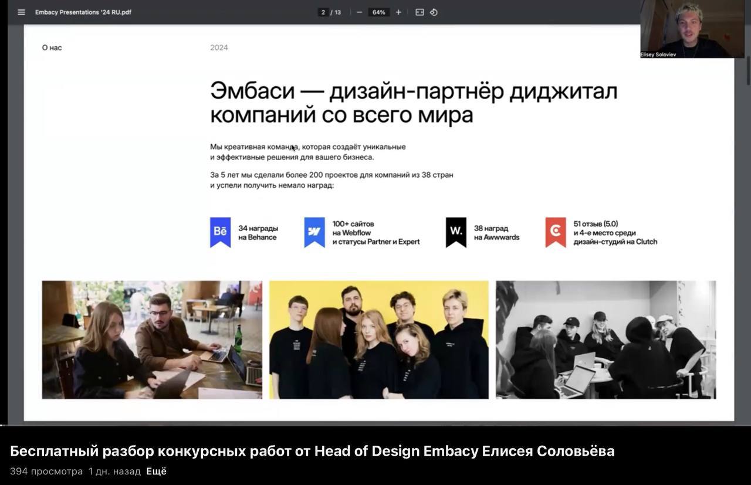
Task: Click the blue Behance badge icon
Action: (x=220, y=232)
